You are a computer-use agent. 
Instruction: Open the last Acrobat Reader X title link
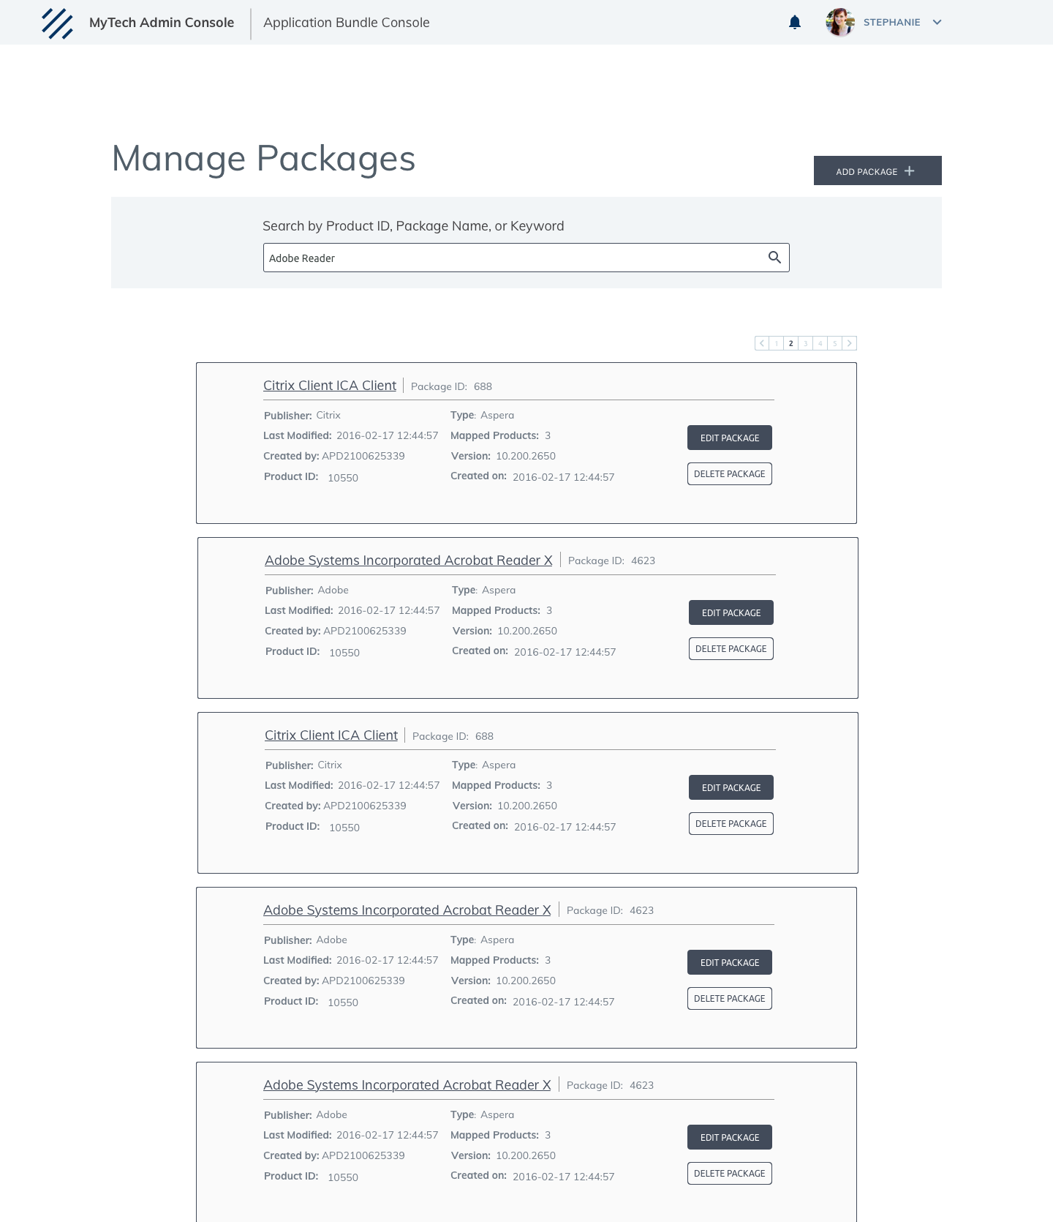[407, 1085]
